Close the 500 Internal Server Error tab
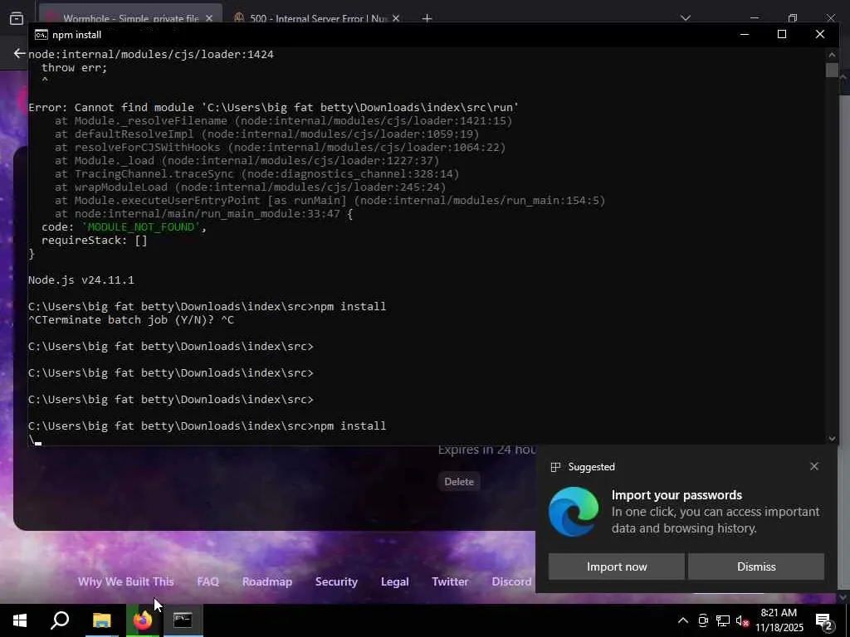This screenshot has height=637, width=850. 396,18
